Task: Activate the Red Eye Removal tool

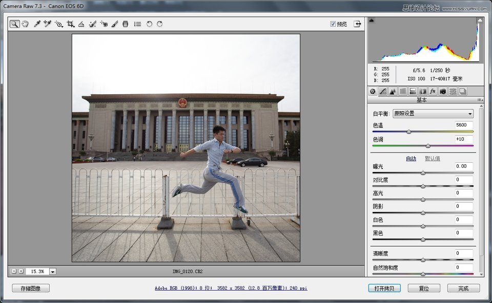Action: tap(104, 24)
